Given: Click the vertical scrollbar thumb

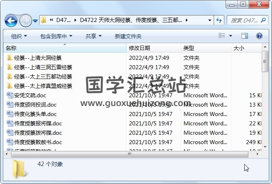Looking at the screenshot, I should point(265,61).
